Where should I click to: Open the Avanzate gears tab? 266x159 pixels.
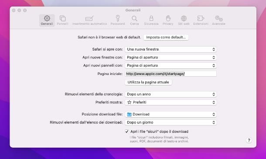pos(218,20)
